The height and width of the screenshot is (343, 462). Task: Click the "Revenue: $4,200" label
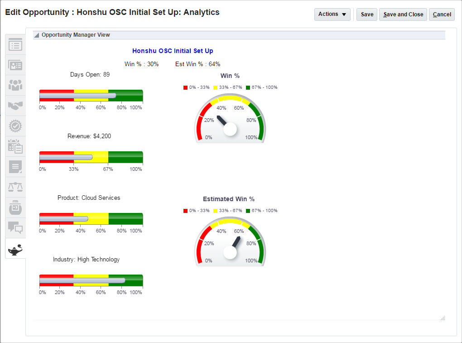89,136
